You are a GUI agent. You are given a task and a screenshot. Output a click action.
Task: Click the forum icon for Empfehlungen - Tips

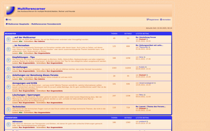(x=8, y=60)
